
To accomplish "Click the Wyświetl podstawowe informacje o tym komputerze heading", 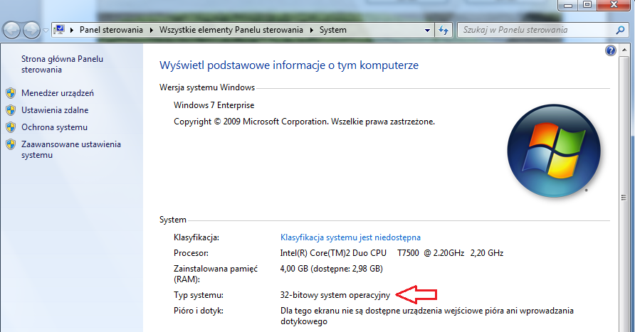I will (289, 65).
